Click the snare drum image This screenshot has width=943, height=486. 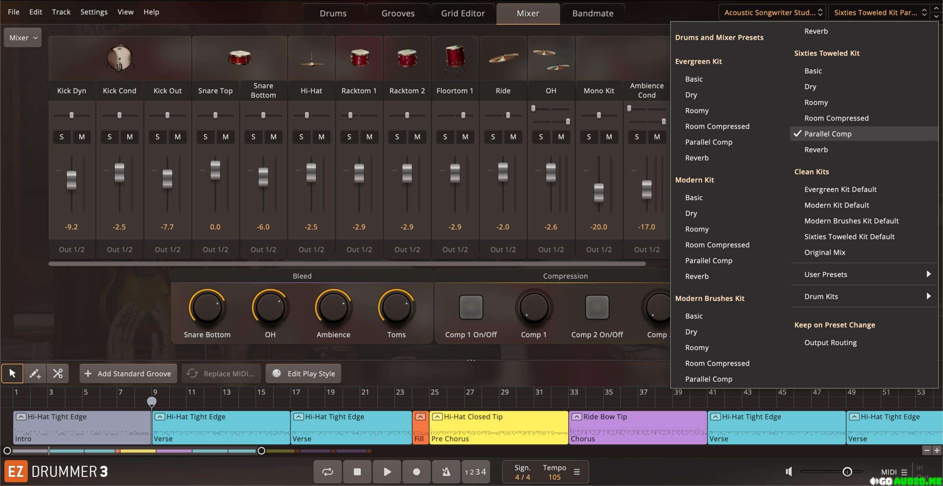coord(239,58)
